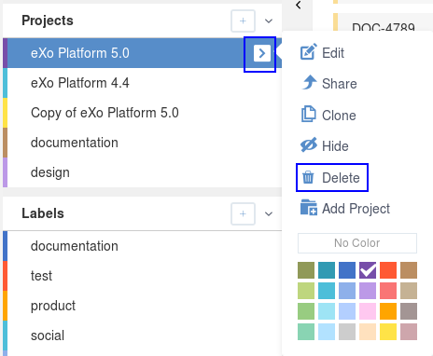
Task: Open the documentation project
Action: pos(142,143)
